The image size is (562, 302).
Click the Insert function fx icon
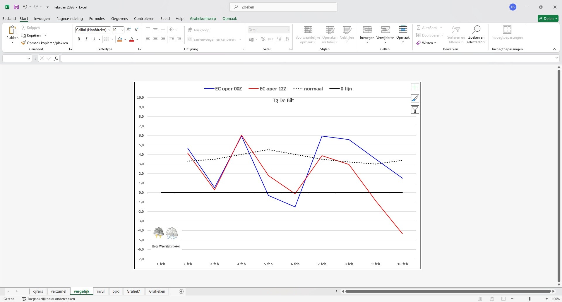click(56, 58)
